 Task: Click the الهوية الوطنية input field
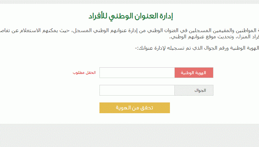pos(137,72)
